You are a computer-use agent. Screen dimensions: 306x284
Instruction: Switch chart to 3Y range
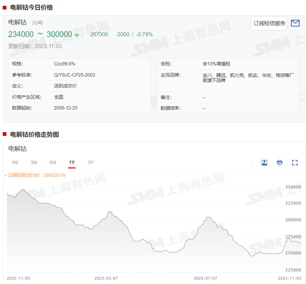pos(91,162)
